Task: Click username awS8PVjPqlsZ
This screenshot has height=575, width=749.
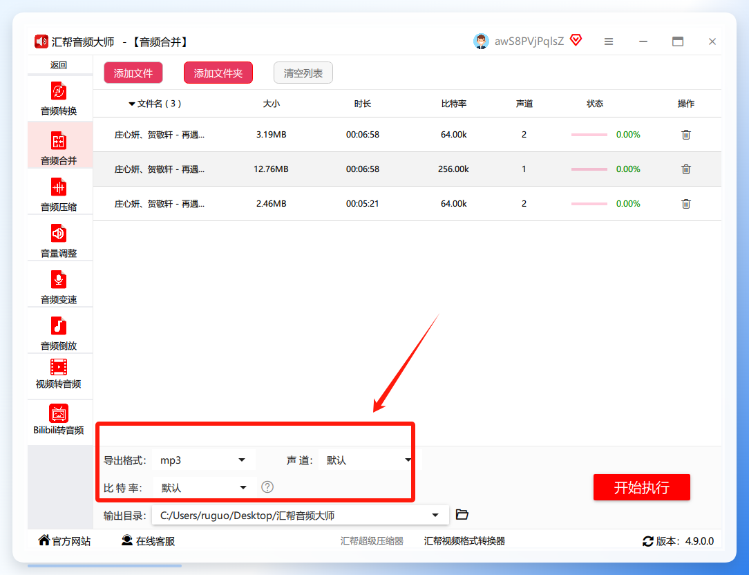Action: click(529, 41)
